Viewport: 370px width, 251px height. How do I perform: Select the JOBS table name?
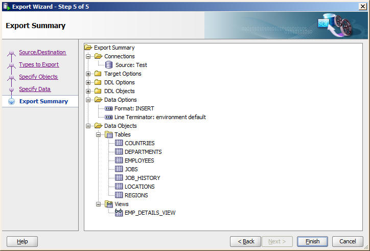point(131,169)
